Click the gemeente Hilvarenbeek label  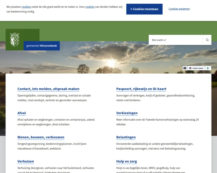pyautogui.click(x=42, y=46)
